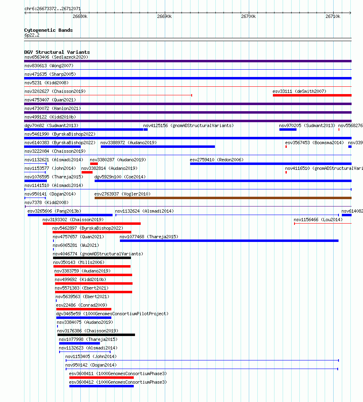The height and width of the screenshot is (402, 363).
Task: Click the Cytogenetic Bands track title
Action: [x=49, y=30]
